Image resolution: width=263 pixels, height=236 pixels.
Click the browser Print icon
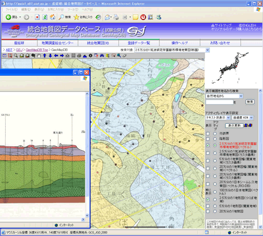click(116, 17)
